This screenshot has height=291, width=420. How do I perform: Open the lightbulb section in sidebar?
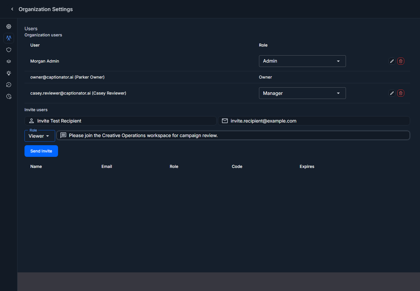coord(9,73)
